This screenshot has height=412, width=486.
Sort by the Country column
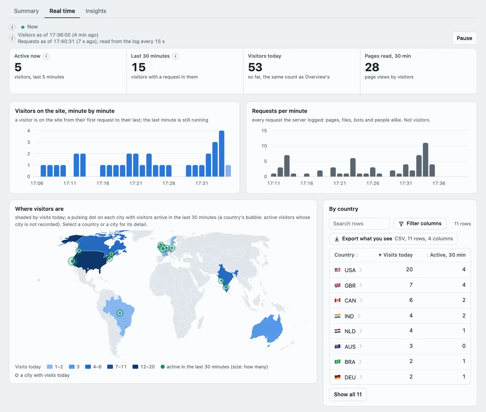(346, 255)
